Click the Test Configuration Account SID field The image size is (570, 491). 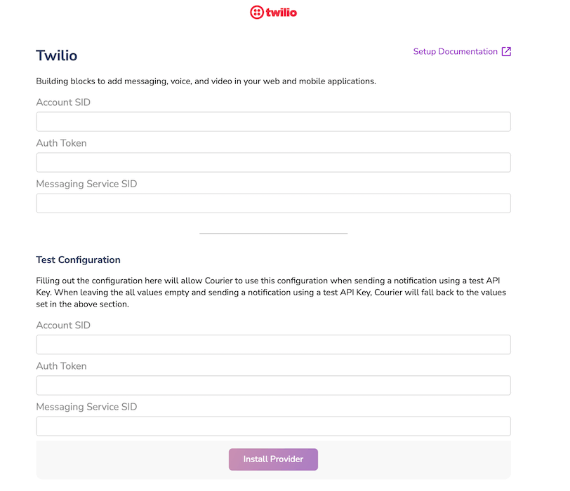273,344
